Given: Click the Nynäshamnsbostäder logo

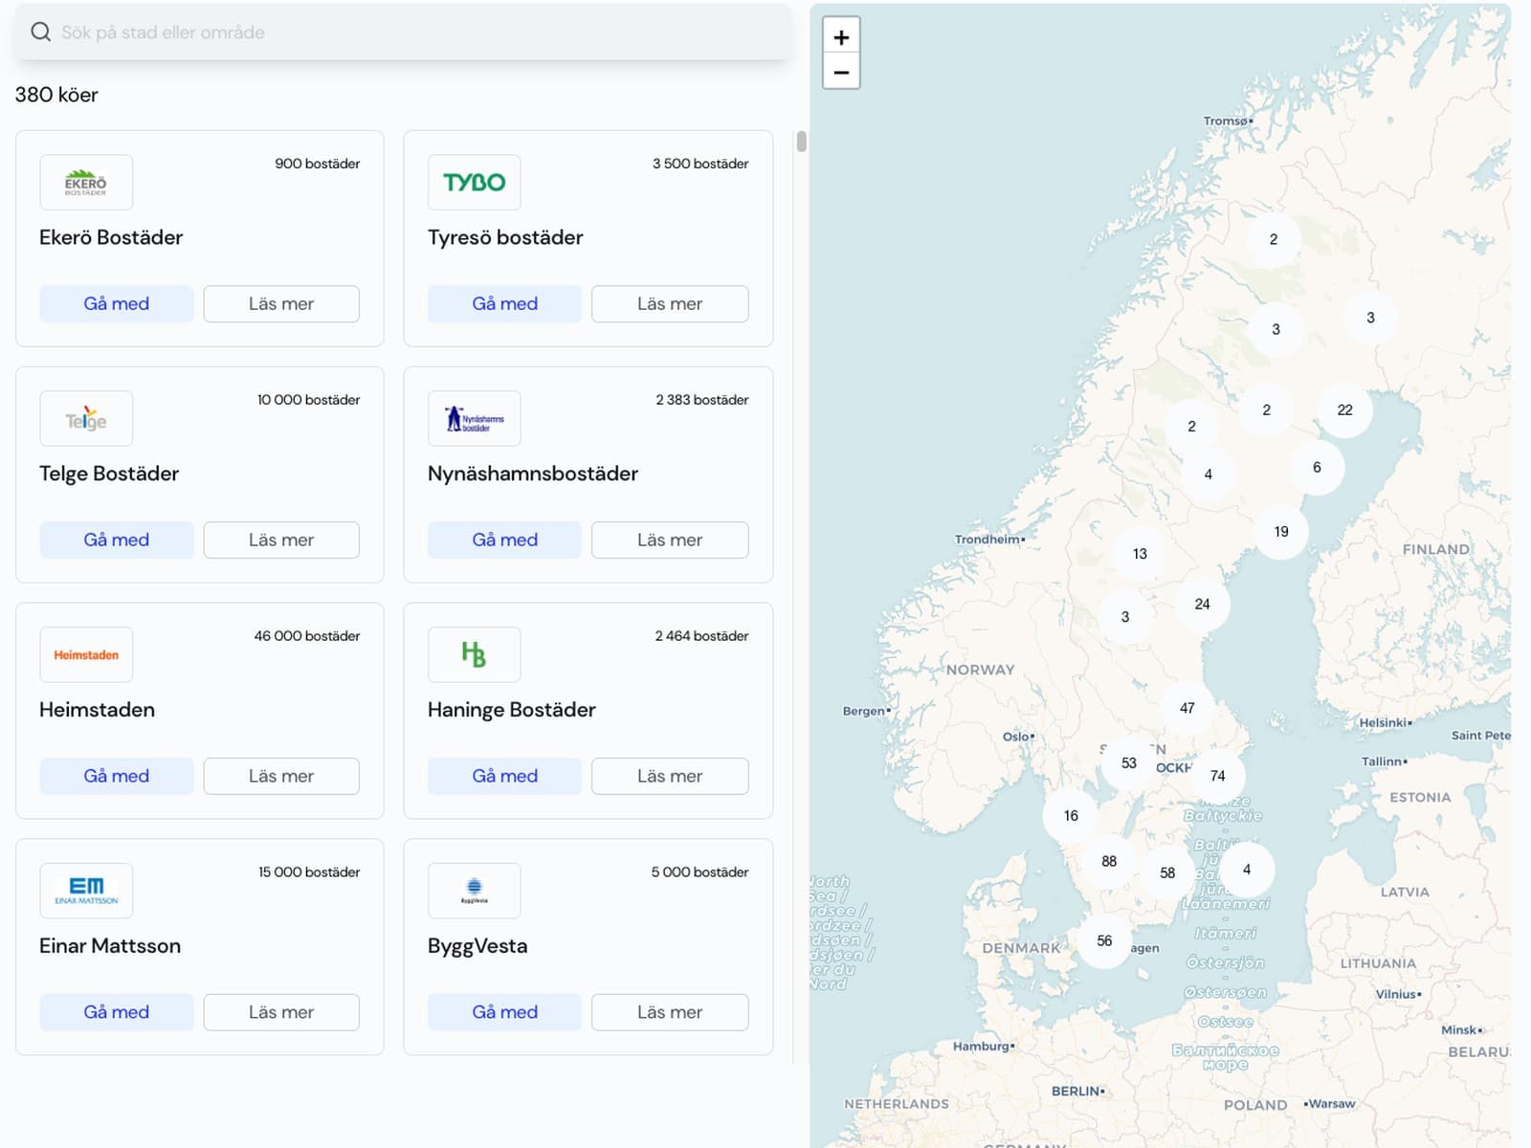Looking at the screenshot, I should 474,419.
